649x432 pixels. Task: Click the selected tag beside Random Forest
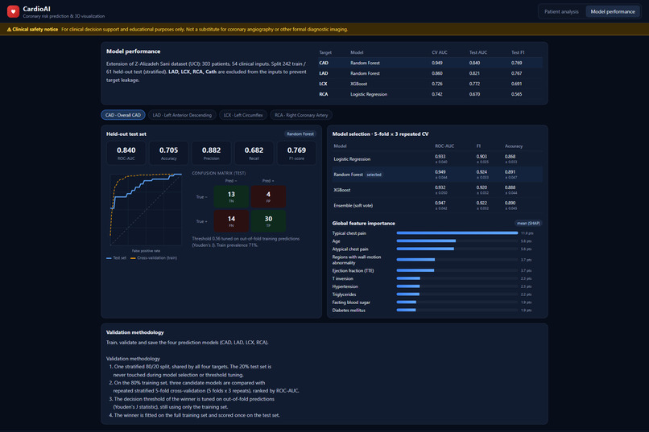pyautogui.click(x=374, y=175)
